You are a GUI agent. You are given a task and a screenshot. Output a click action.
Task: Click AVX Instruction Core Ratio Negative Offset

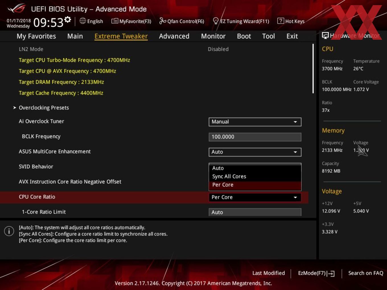click(x=70, y=182)
